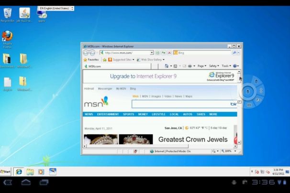
Task: Select the Java jdk installer desktop icon
Action: pos(24,15)
